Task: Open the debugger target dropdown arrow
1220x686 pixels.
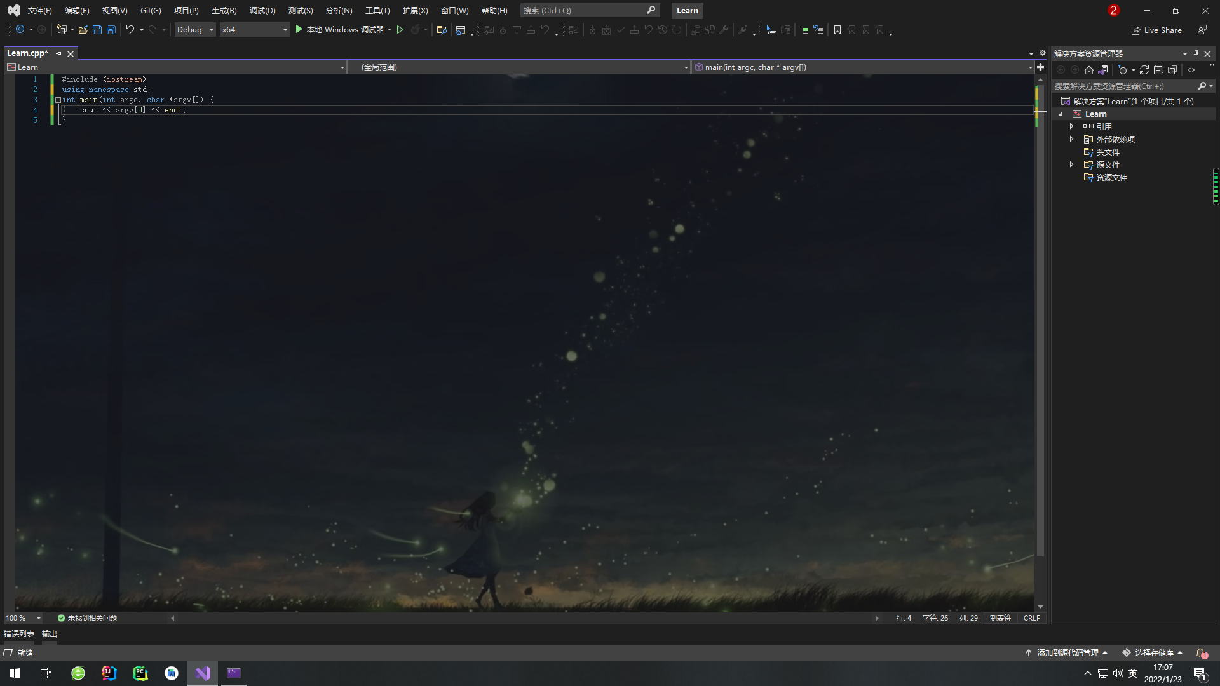Action: [x=390, y=30]
